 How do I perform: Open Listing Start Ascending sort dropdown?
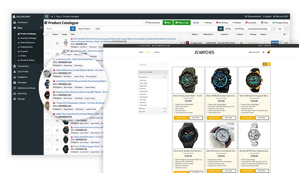(261, 29)
